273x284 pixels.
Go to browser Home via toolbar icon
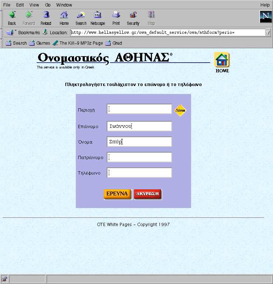coord(64,15)
